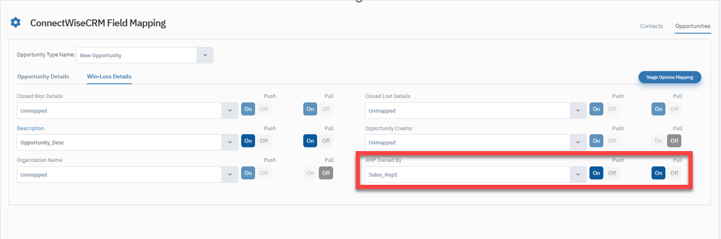Click the AMP Owned By label
721x239 pixels.
383,160
